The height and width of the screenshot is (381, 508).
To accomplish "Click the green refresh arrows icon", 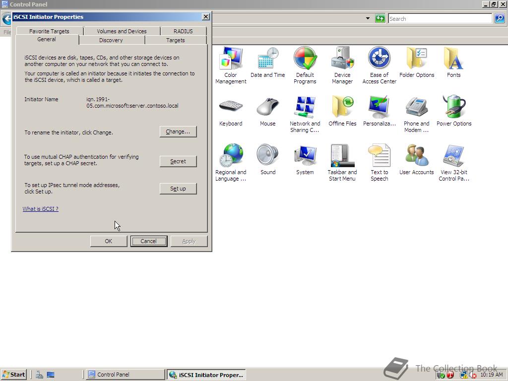I will tap(380, 18).
